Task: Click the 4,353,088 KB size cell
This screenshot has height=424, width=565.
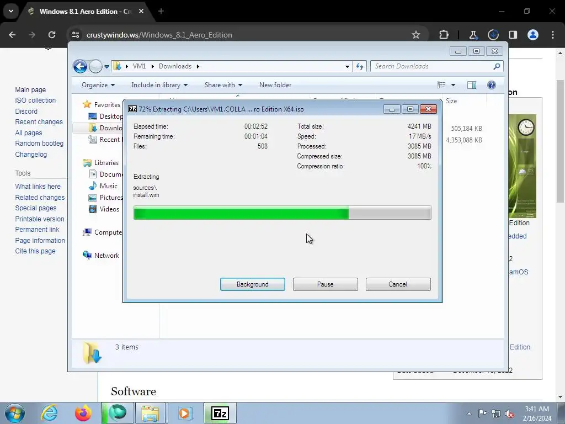Action: (x=464, y=140)
